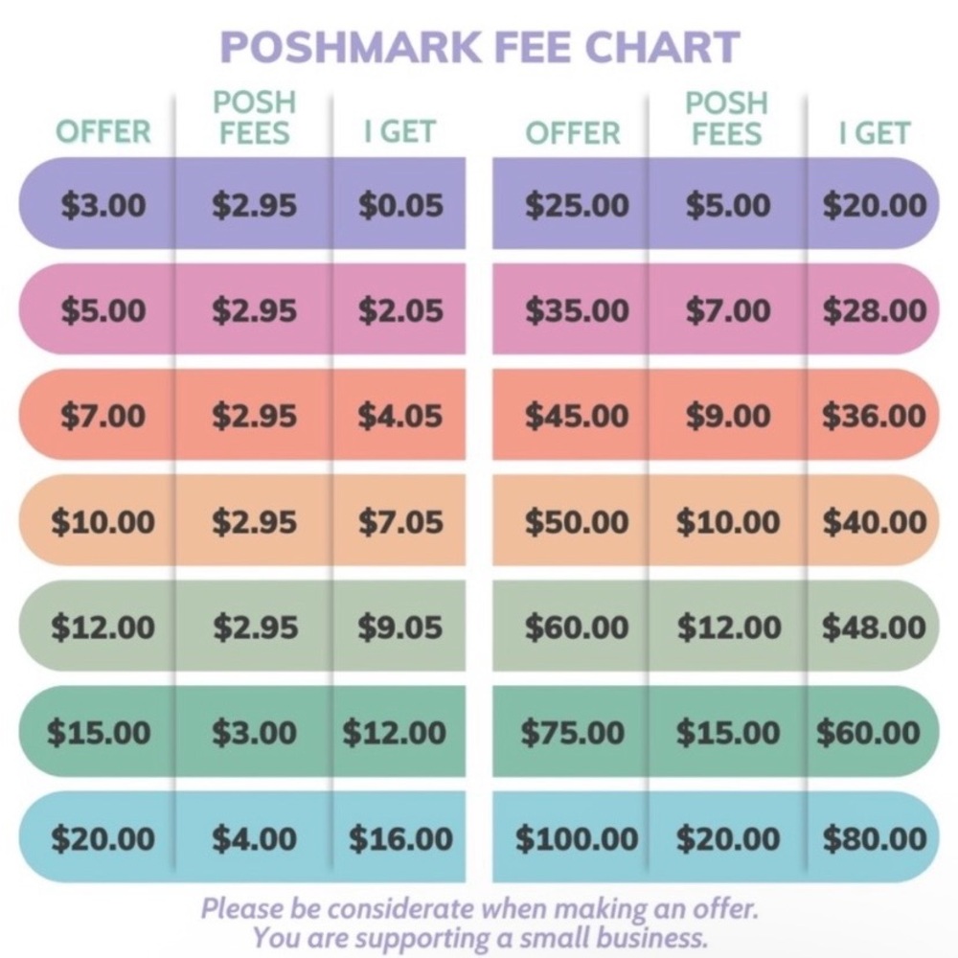Click the $16.00 I GET value
Viewport: 958px width, 958px height.
[x=400, y=838]
